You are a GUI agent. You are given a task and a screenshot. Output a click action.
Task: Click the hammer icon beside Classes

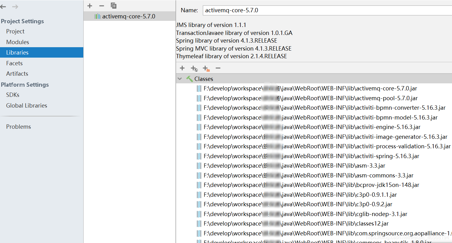(190, 79)
